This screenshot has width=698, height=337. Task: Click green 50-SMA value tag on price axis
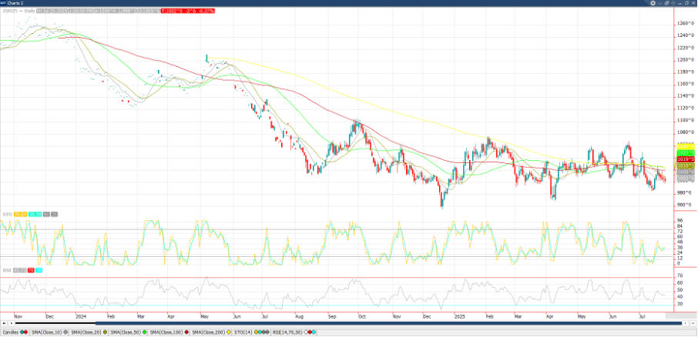pyautogui.click(x=686, y=152)
